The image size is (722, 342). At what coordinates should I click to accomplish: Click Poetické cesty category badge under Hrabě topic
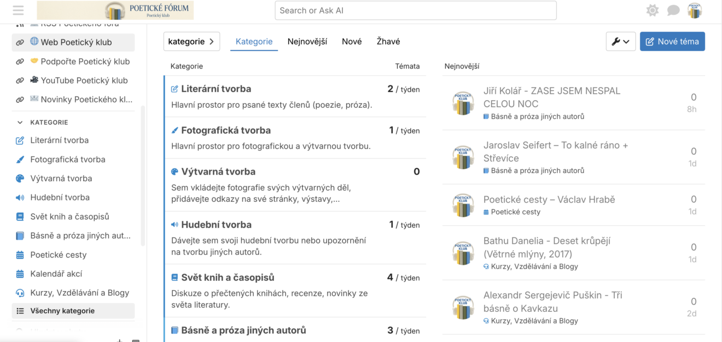coord(512,212)
